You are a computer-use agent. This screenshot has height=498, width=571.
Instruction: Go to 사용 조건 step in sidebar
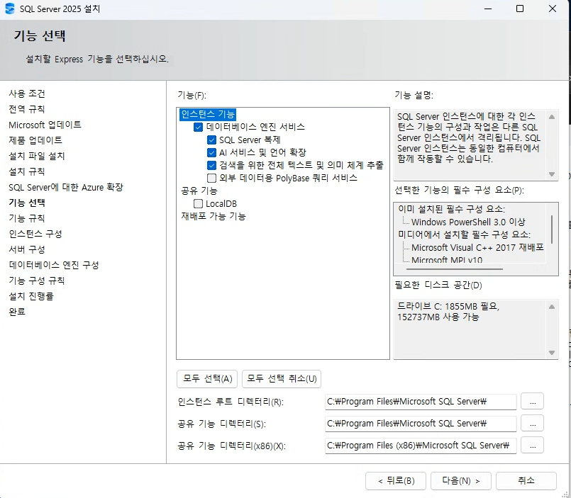tap(27, 94)
